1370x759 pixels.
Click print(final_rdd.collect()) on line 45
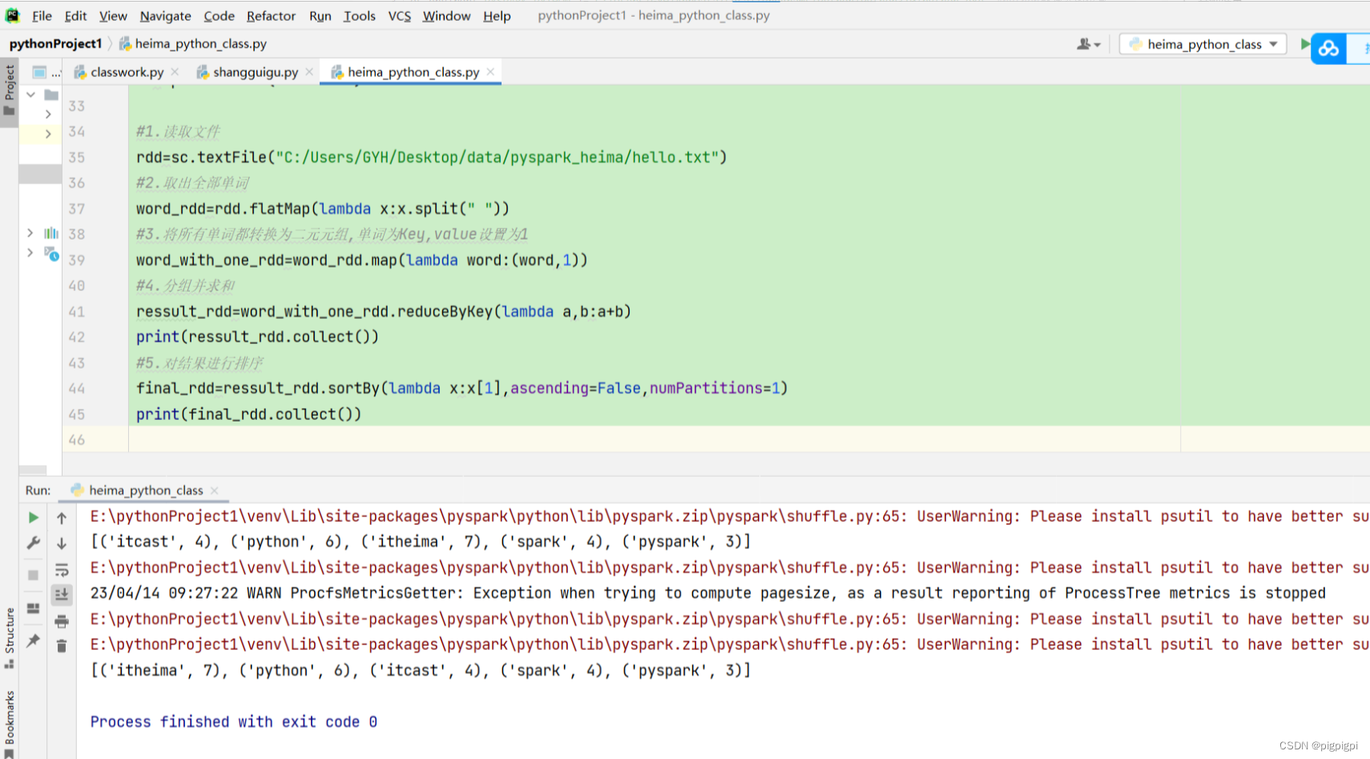[x=248, y=414]
